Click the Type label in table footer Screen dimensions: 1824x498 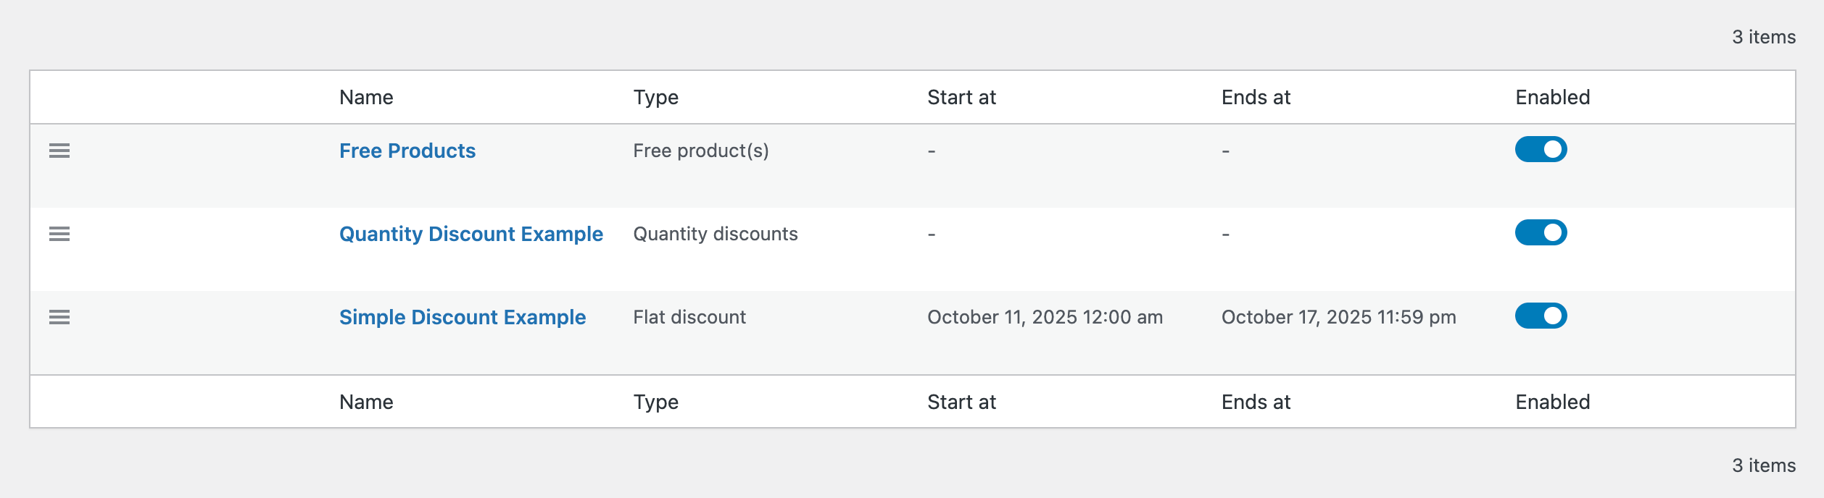(x=655, y=402)
